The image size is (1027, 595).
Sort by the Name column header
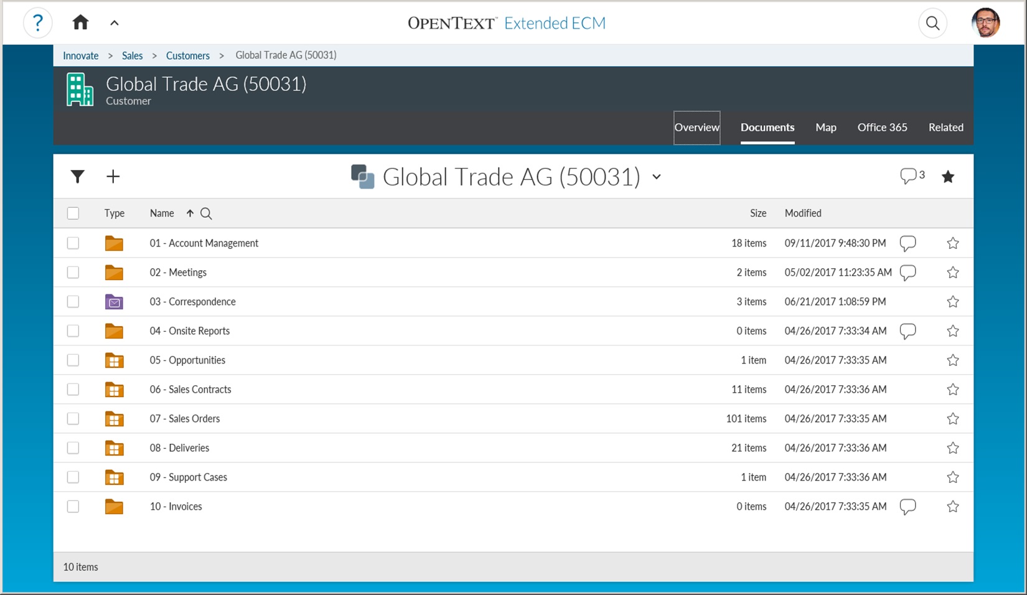pos(162,213)
